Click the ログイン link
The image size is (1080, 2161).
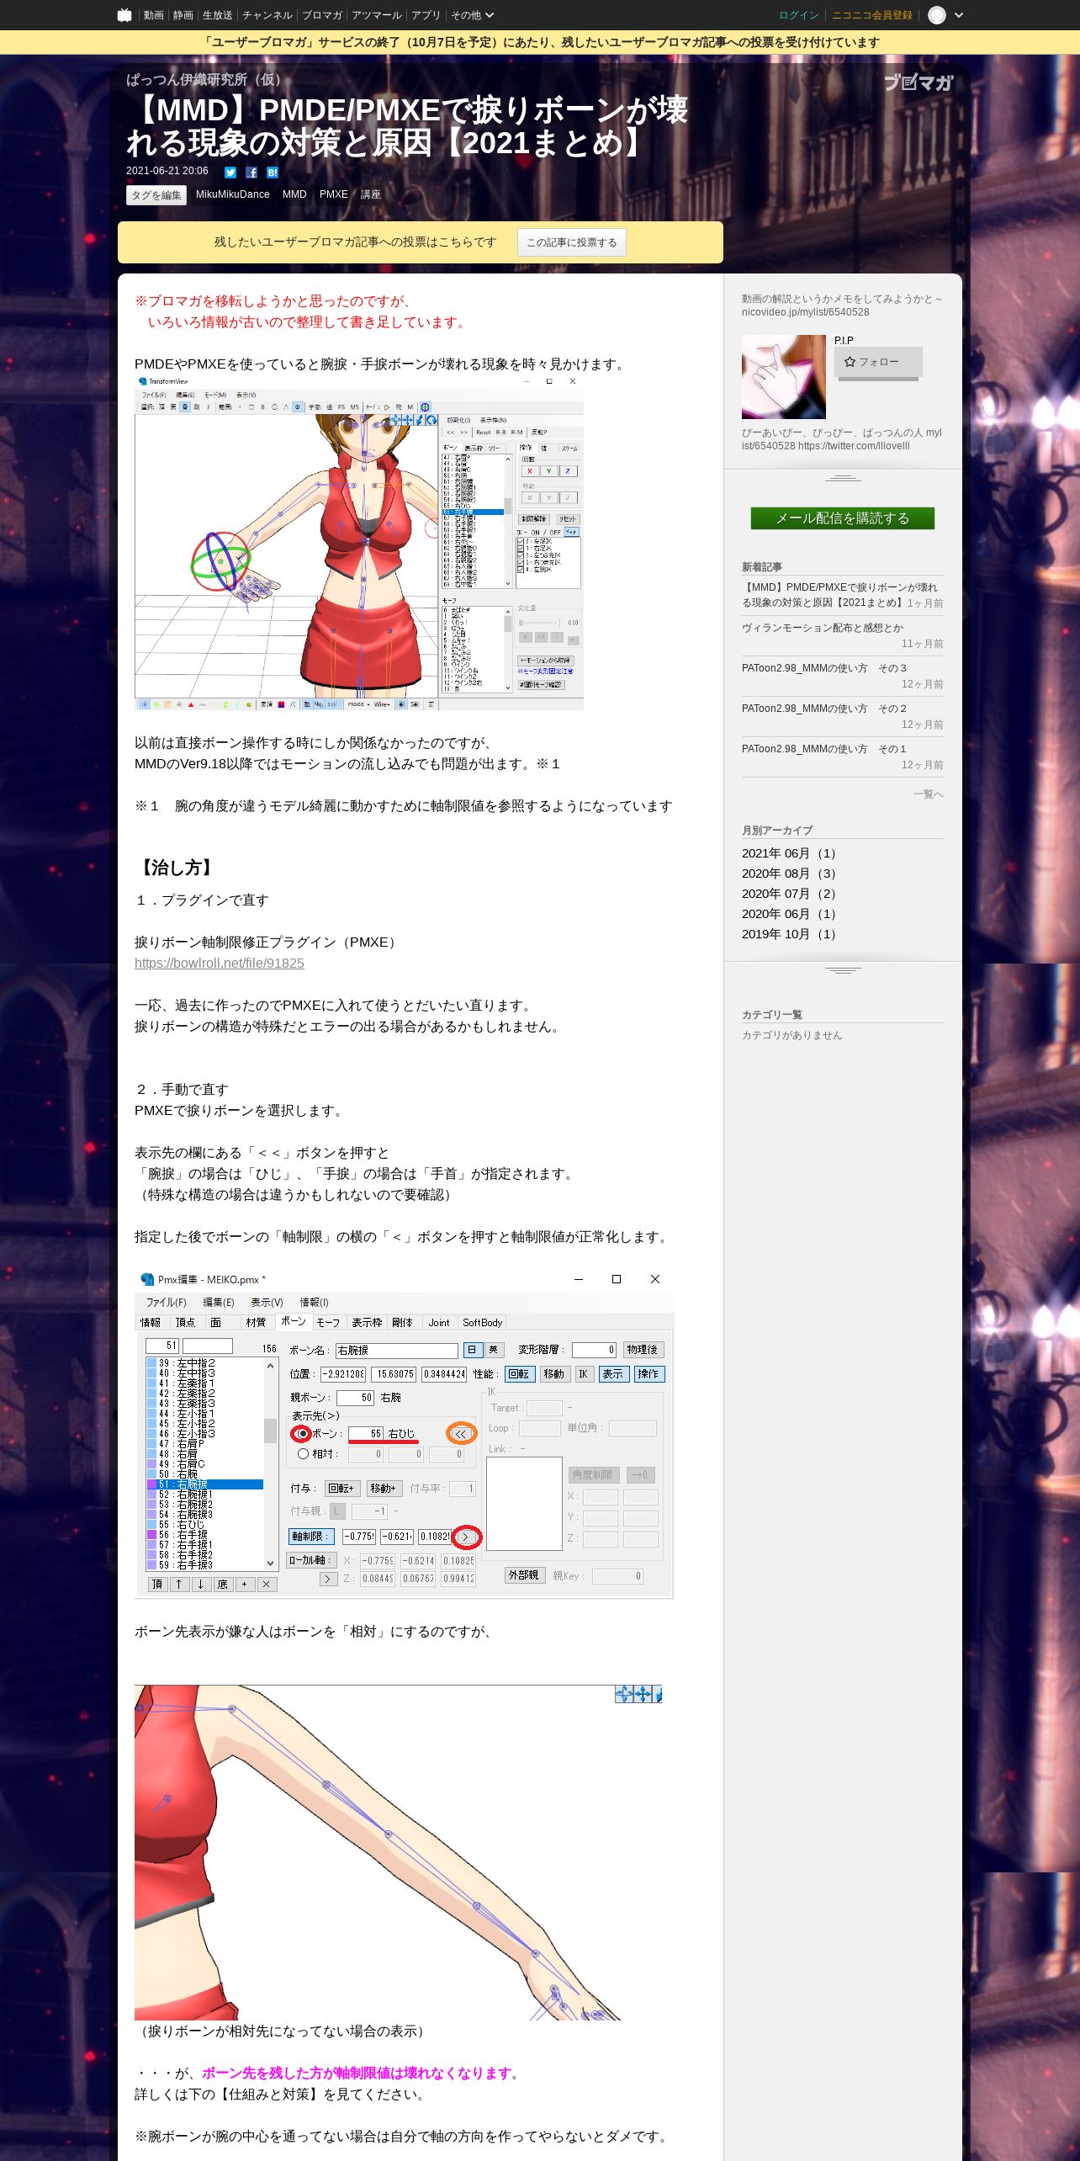click(798, 15)
